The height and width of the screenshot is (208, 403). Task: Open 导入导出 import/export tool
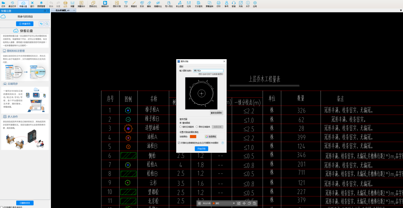pyautogui.click(x=169, y=4)
